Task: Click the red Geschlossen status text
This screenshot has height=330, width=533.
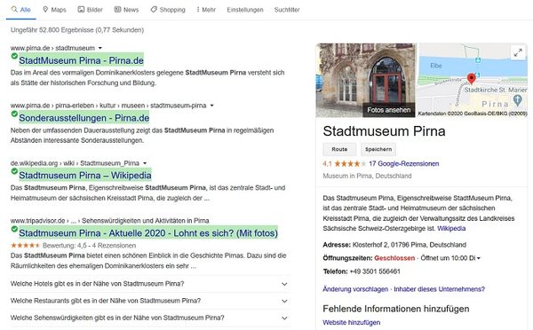Action: [x=394, y=258]
